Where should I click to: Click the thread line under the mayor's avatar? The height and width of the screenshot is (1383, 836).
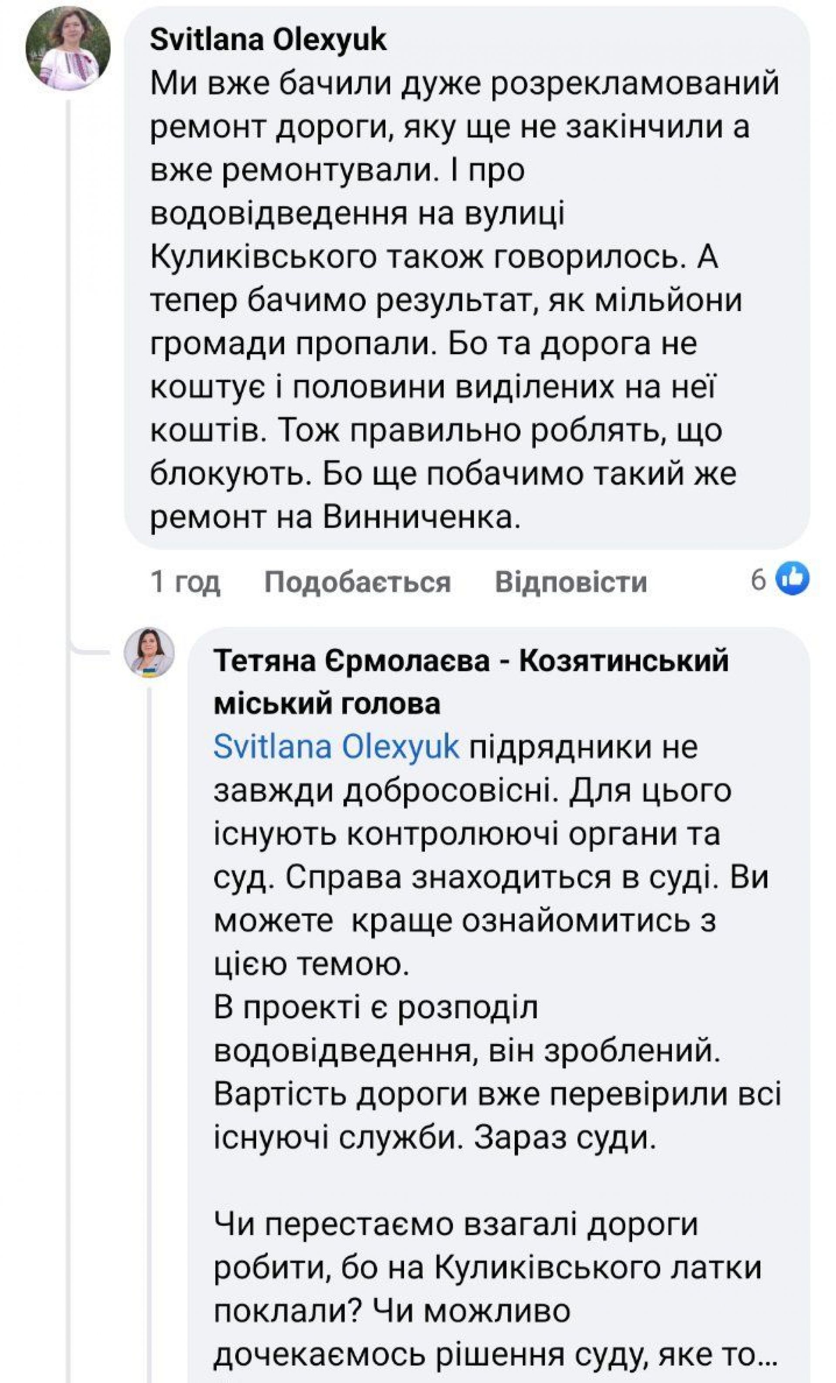(x=150, y=1010)
